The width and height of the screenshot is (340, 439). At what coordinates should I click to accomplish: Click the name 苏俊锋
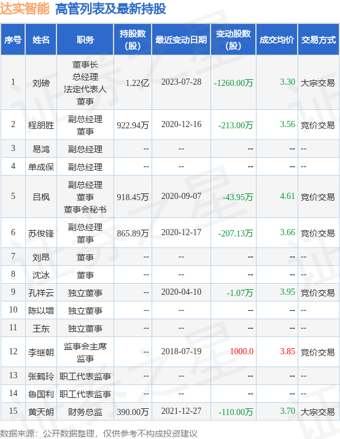point(41,233)
